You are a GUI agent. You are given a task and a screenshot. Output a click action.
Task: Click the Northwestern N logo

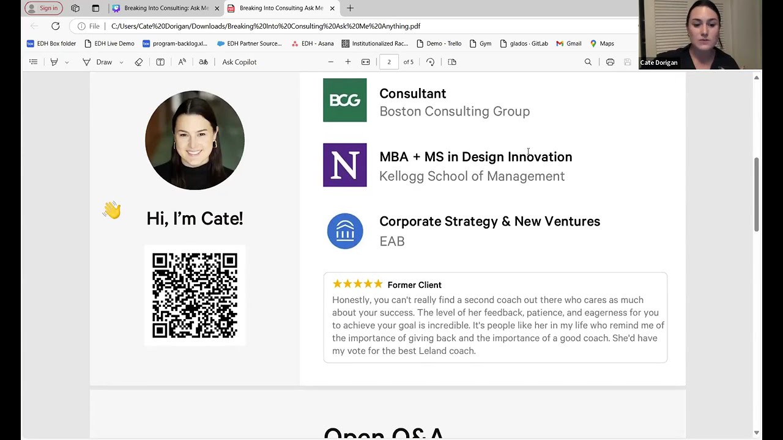345,165
